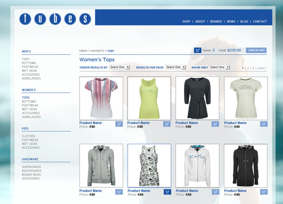The width and height of the screenshot is (283, 204).
Task: Click the shopping cart icon in header
Action: [x=197, y=50]
